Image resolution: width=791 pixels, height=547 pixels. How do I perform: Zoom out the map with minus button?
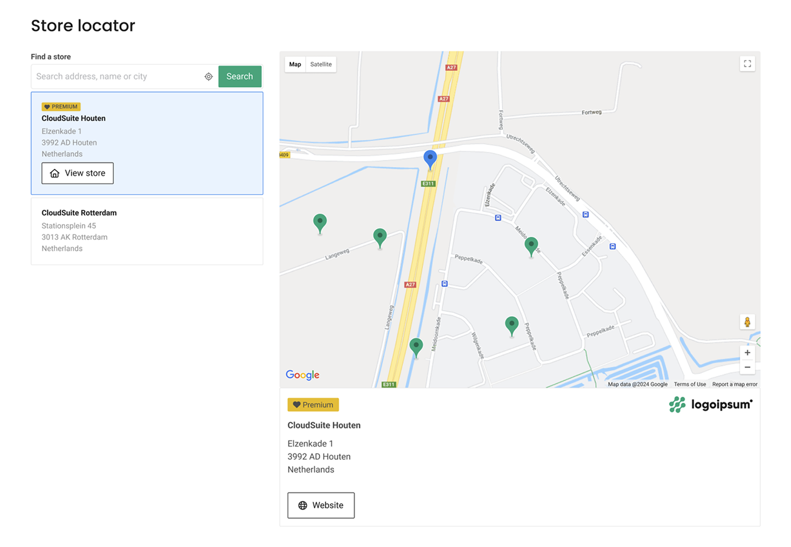coord(747,367)
